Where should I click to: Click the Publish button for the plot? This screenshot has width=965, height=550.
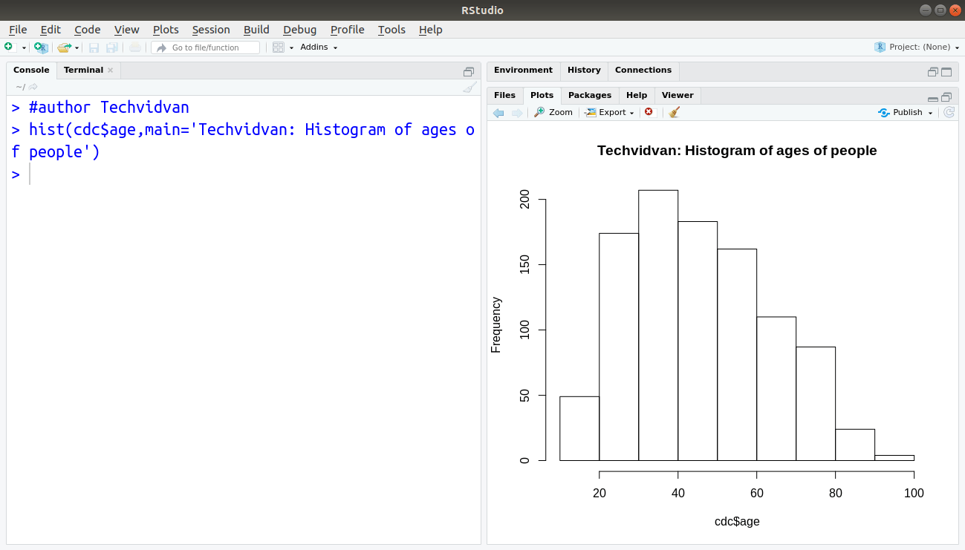pyautogui.click(x=905, y=112)
